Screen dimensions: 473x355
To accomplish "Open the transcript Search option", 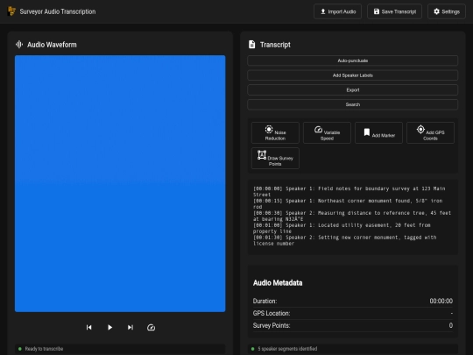I will pos(353,104).
